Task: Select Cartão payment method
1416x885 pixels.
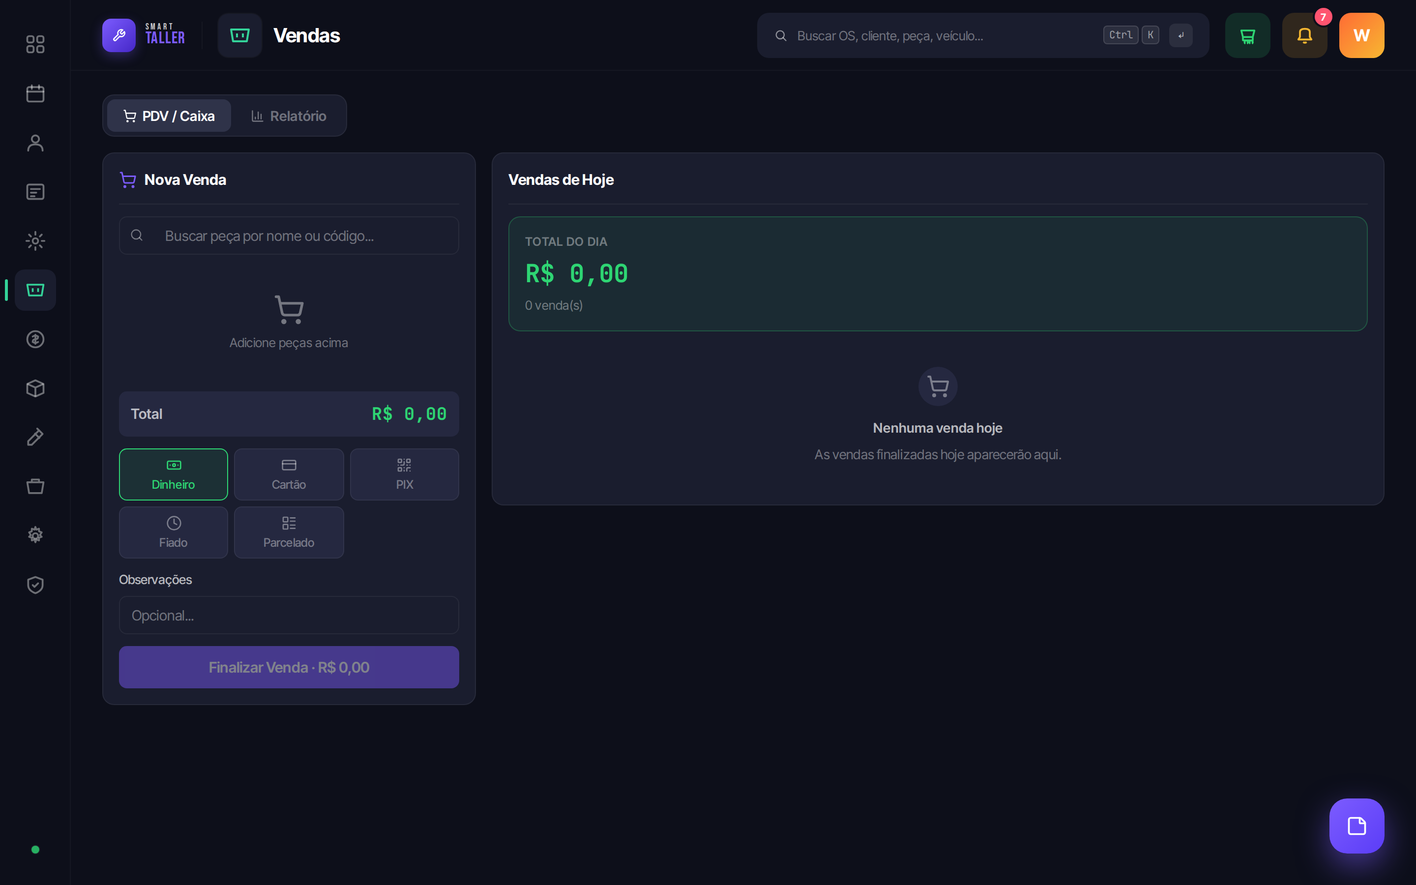Action: [x=289, y=474]
